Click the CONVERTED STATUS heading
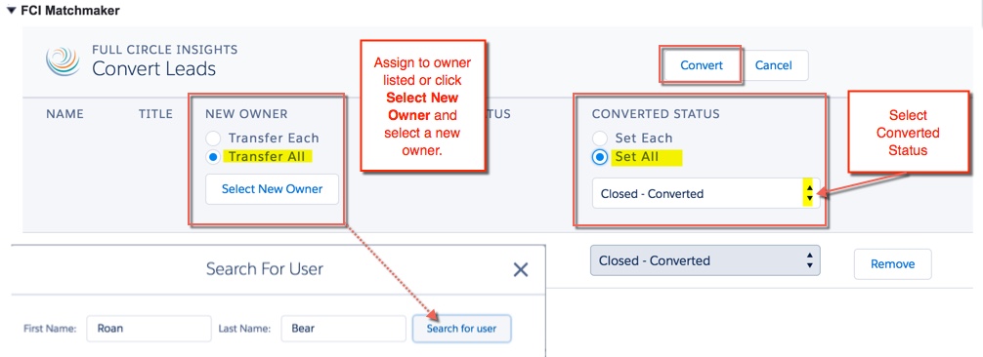Screen dimensions: 983x357 (656, 114)
